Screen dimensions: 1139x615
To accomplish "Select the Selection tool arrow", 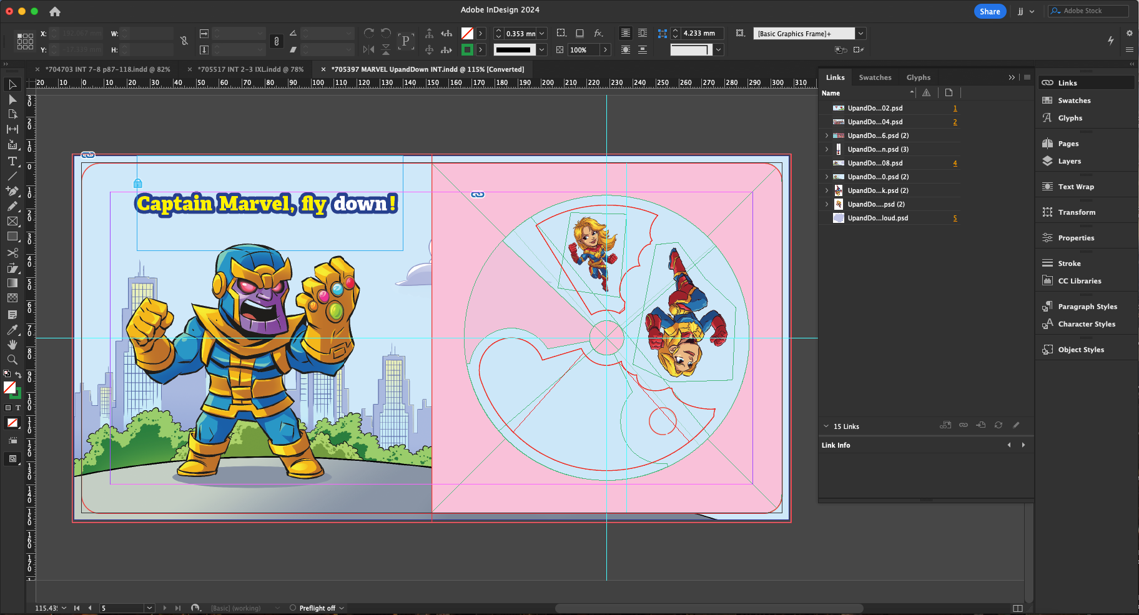I will pyautogui.click(x=12, y=84).
